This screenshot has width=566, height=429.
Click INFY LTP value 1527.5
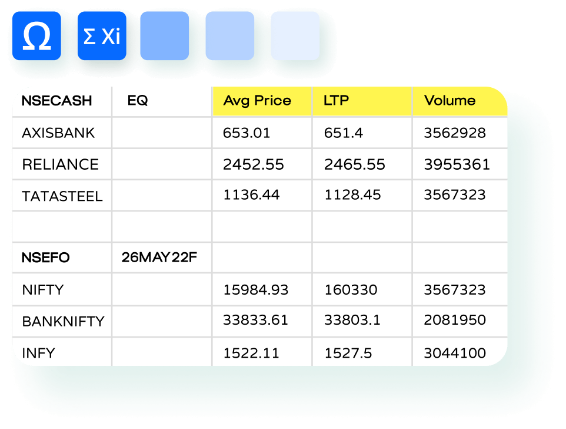pyautogui.click(x=348, y=353)
